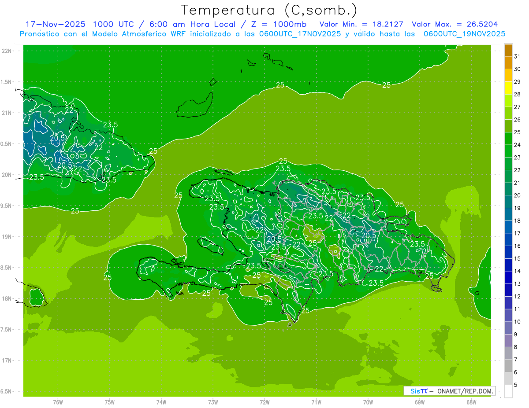529x408 pixels.
Task: Click the 68W longitude axis label
Action: click(x=471, y=402)
